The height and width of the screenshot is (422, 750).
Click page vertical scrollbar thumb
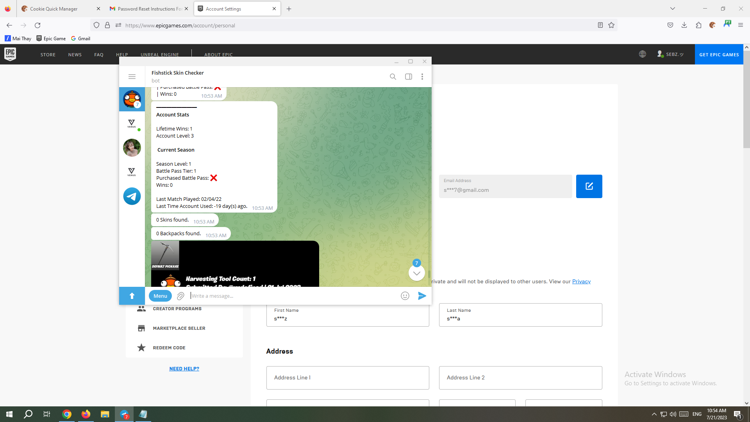tap(746, 100)
